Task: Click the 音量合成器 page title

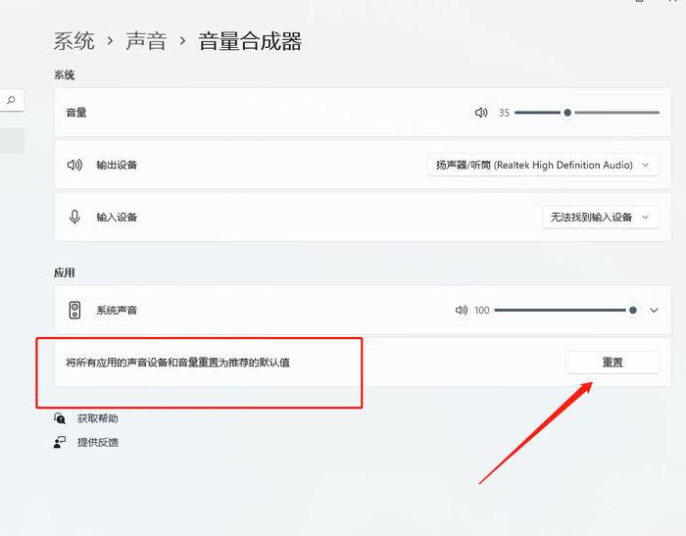Action: click(250, 41)
